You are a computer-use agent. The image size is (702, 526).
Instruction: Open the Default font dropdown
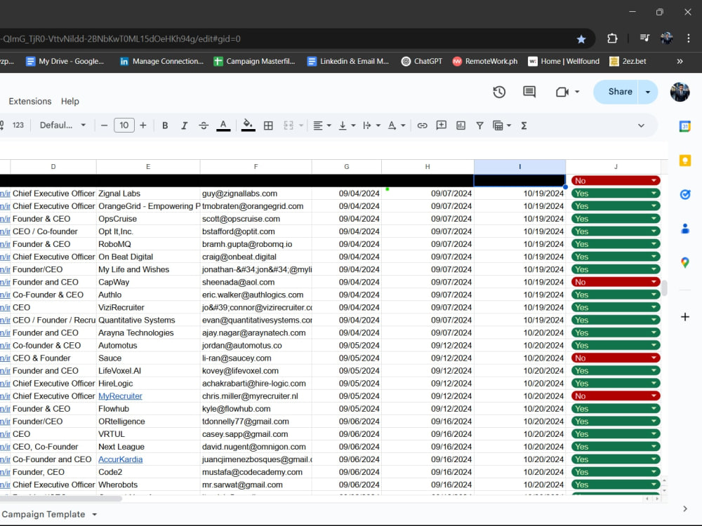[x=62, y=126]
